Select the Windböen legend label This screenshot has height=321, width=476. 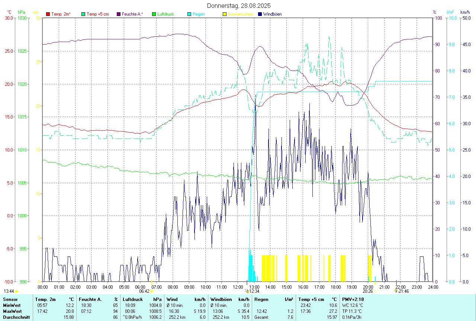tap(272, 14)
